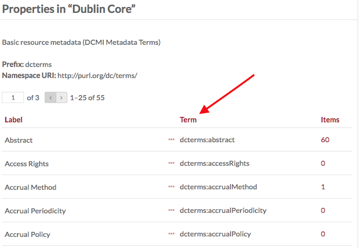
Task: Sort table by Label column header
Action: [13, 120]
